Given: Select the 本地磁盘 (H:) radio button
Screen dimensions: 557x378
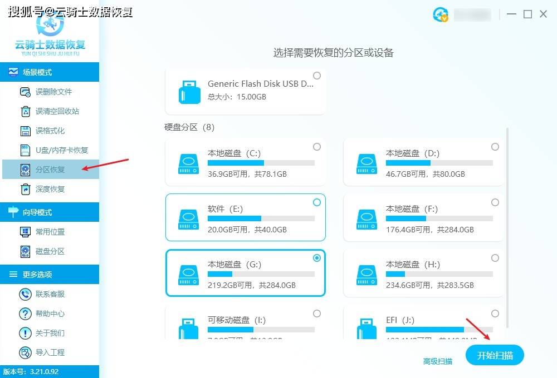Looking at the screenshot, I should (x=495, y=258).
